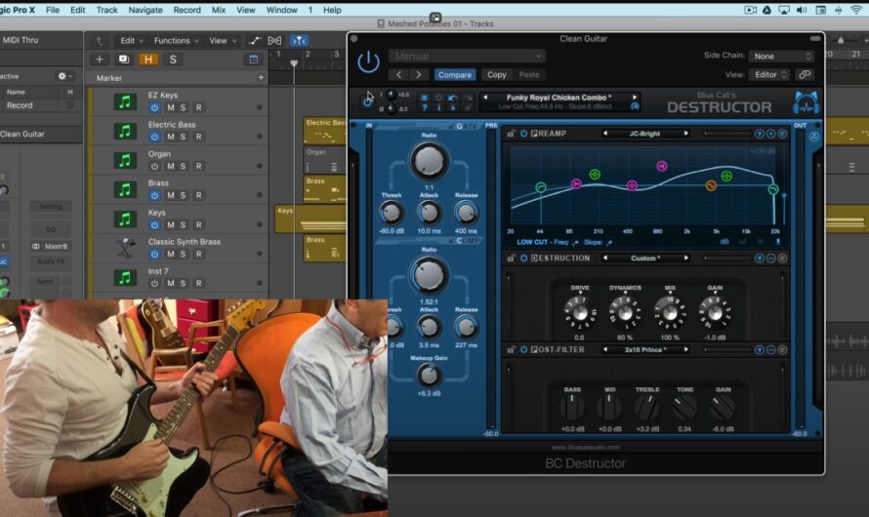Viewport: 869px width, 517px height.
Task: Click the Classic Synth Brass keyboard icon
Action: [125, 248]
